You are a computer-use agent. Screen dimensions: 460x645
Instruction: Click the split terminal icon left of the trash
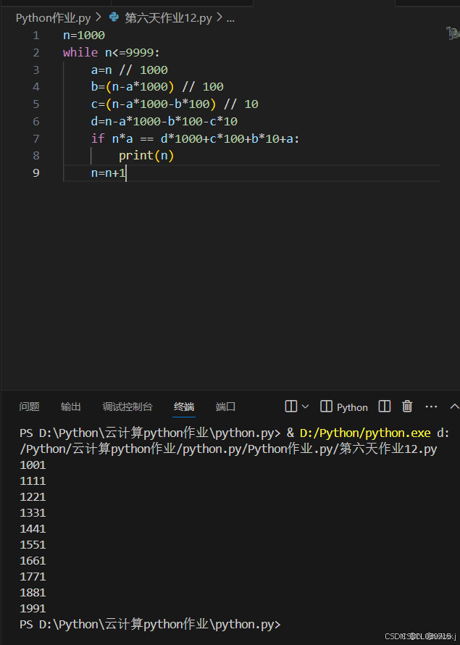(x=385, y=407)
